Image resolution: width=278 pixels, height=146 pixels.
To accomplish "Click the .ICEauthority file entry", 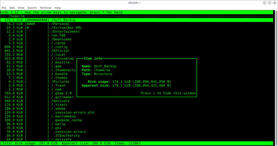I will pos(67,135).
